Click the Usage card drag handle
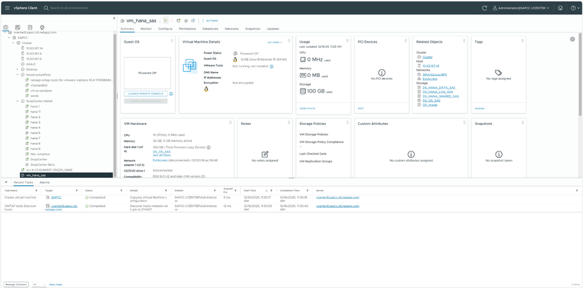Screen dimensions: 583x288 click(347, 41)
